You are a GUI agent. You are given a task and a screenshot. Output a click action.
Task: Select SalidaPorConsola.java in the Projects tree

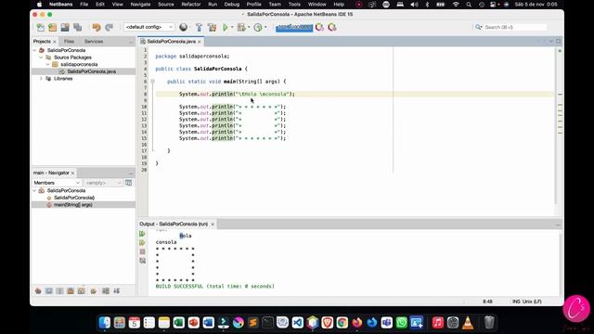pos(91,71)
